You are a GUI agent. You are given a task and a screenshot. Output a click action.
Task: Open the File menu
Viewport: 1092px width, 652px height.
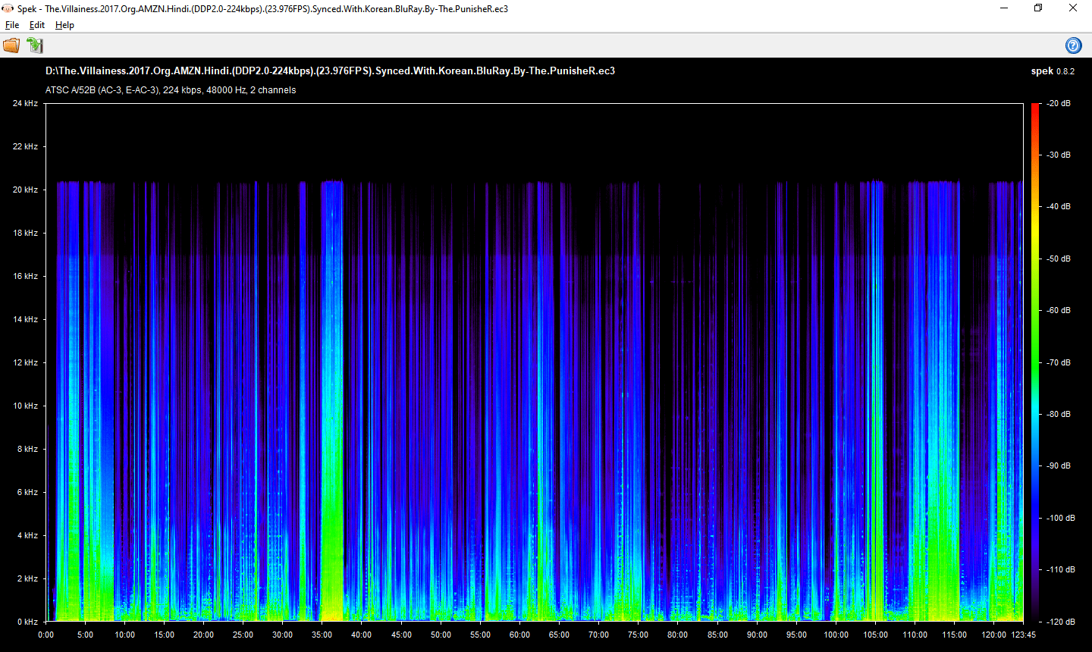pyautogui.click(x=12, y=25)
